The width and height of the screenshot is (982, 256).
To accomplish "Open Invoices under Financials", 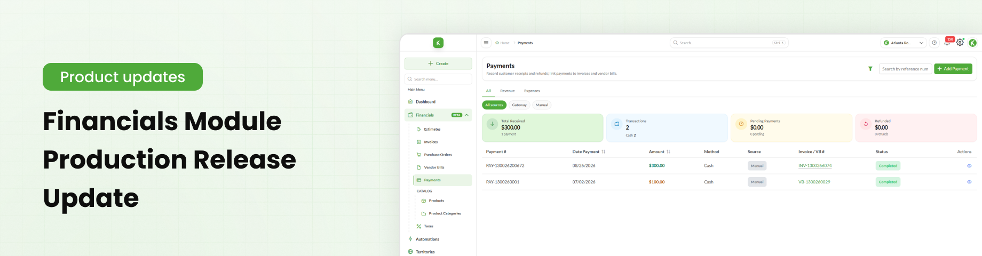I will (431, 142).
